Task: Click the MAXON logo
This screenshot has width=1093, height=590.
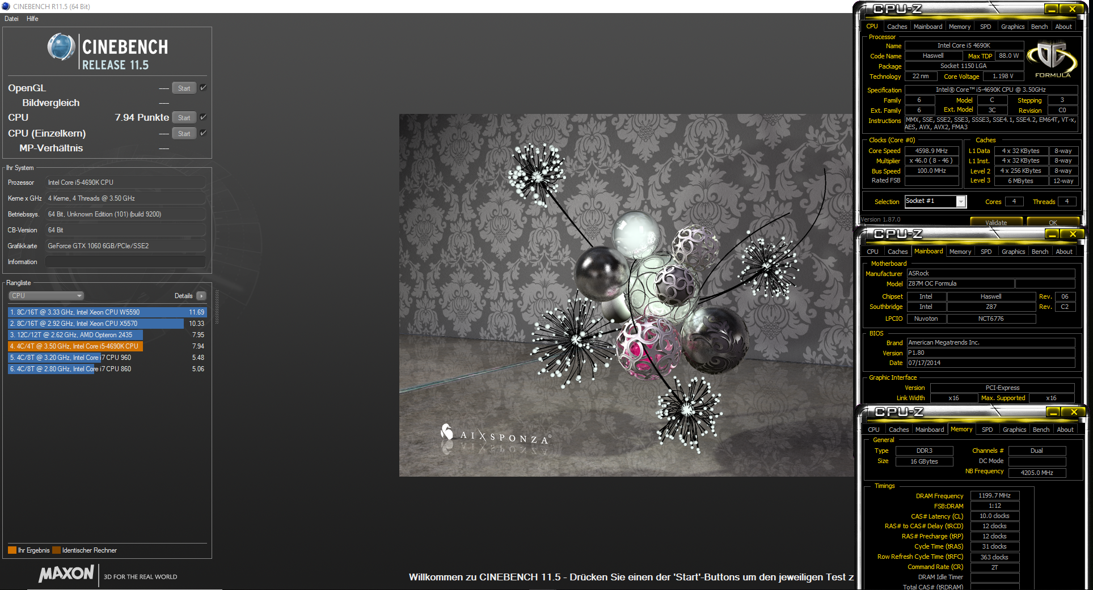Action: [66, 574]
